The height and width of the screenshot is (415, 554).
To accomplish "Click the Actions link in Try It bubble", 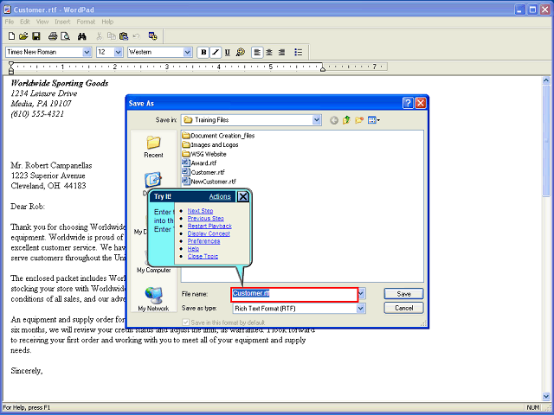I will (220, 196).
